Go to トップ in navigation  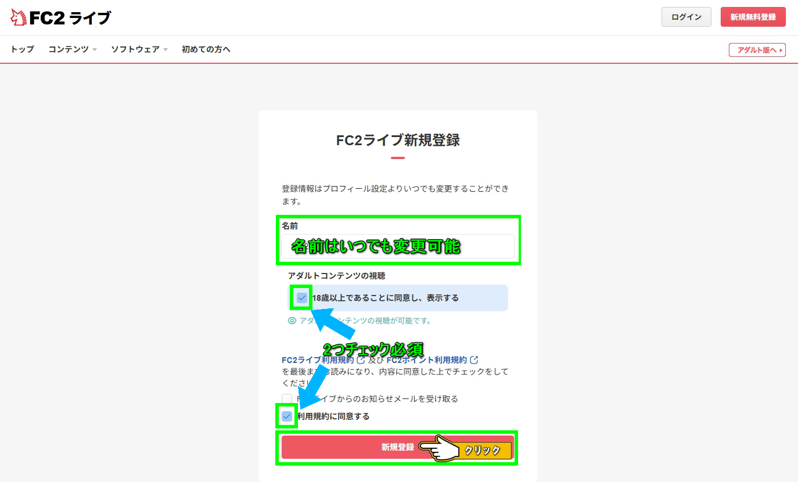pyautogui.click(x=22, y=49)
